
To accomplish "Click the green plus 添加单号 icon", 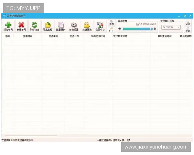I will click(8, 26).
